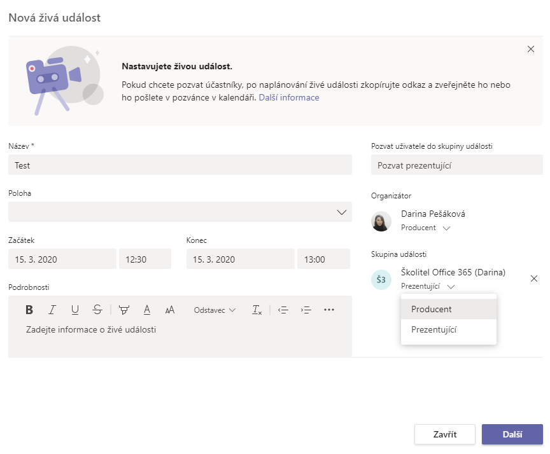Click the Pozvat prezentující input field

tap(456, 165)
